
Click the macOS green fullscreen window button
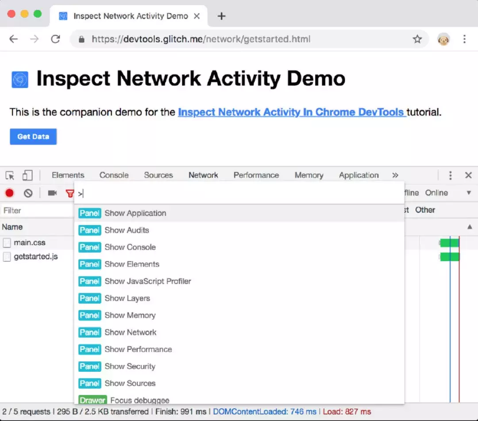38,14
